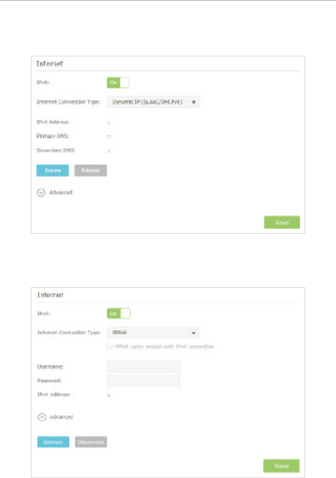Click the PPPoE same session label text
The image size is (336, 478).
(164, 347)
